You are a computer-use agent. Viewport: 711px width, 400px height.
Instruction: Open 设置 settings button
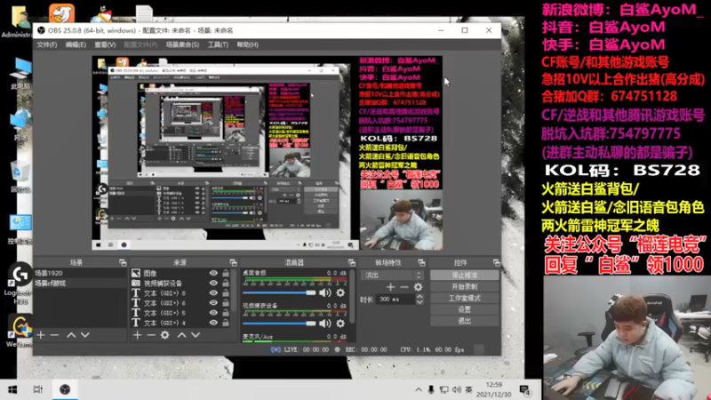pos(464,309)
